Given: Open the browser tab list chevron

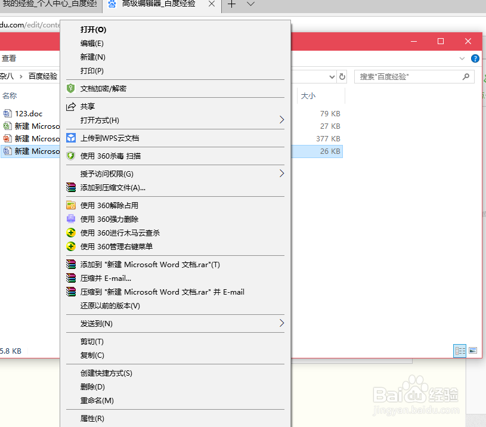Looking at the screenshot, I should (250, 4).
